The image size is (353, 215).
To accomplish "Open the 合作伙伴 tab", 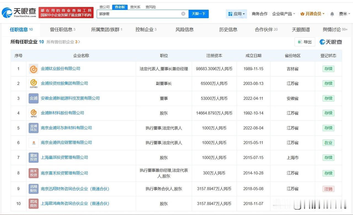I will point(266,30).
